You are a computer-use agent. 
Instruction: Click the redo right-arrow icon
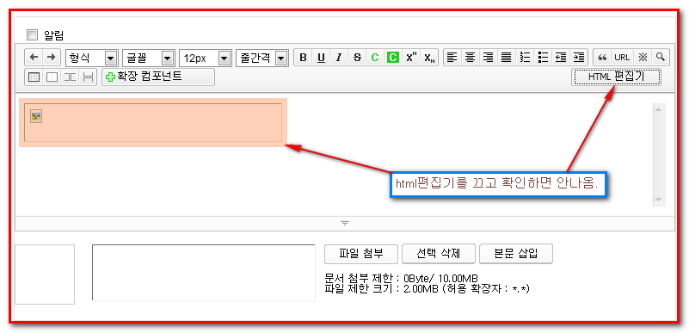(x=51, y=57)
